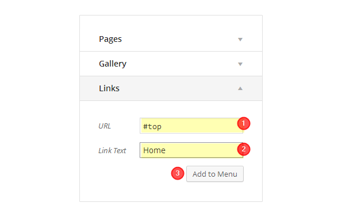Click the Pages header row

pos(171,39)
